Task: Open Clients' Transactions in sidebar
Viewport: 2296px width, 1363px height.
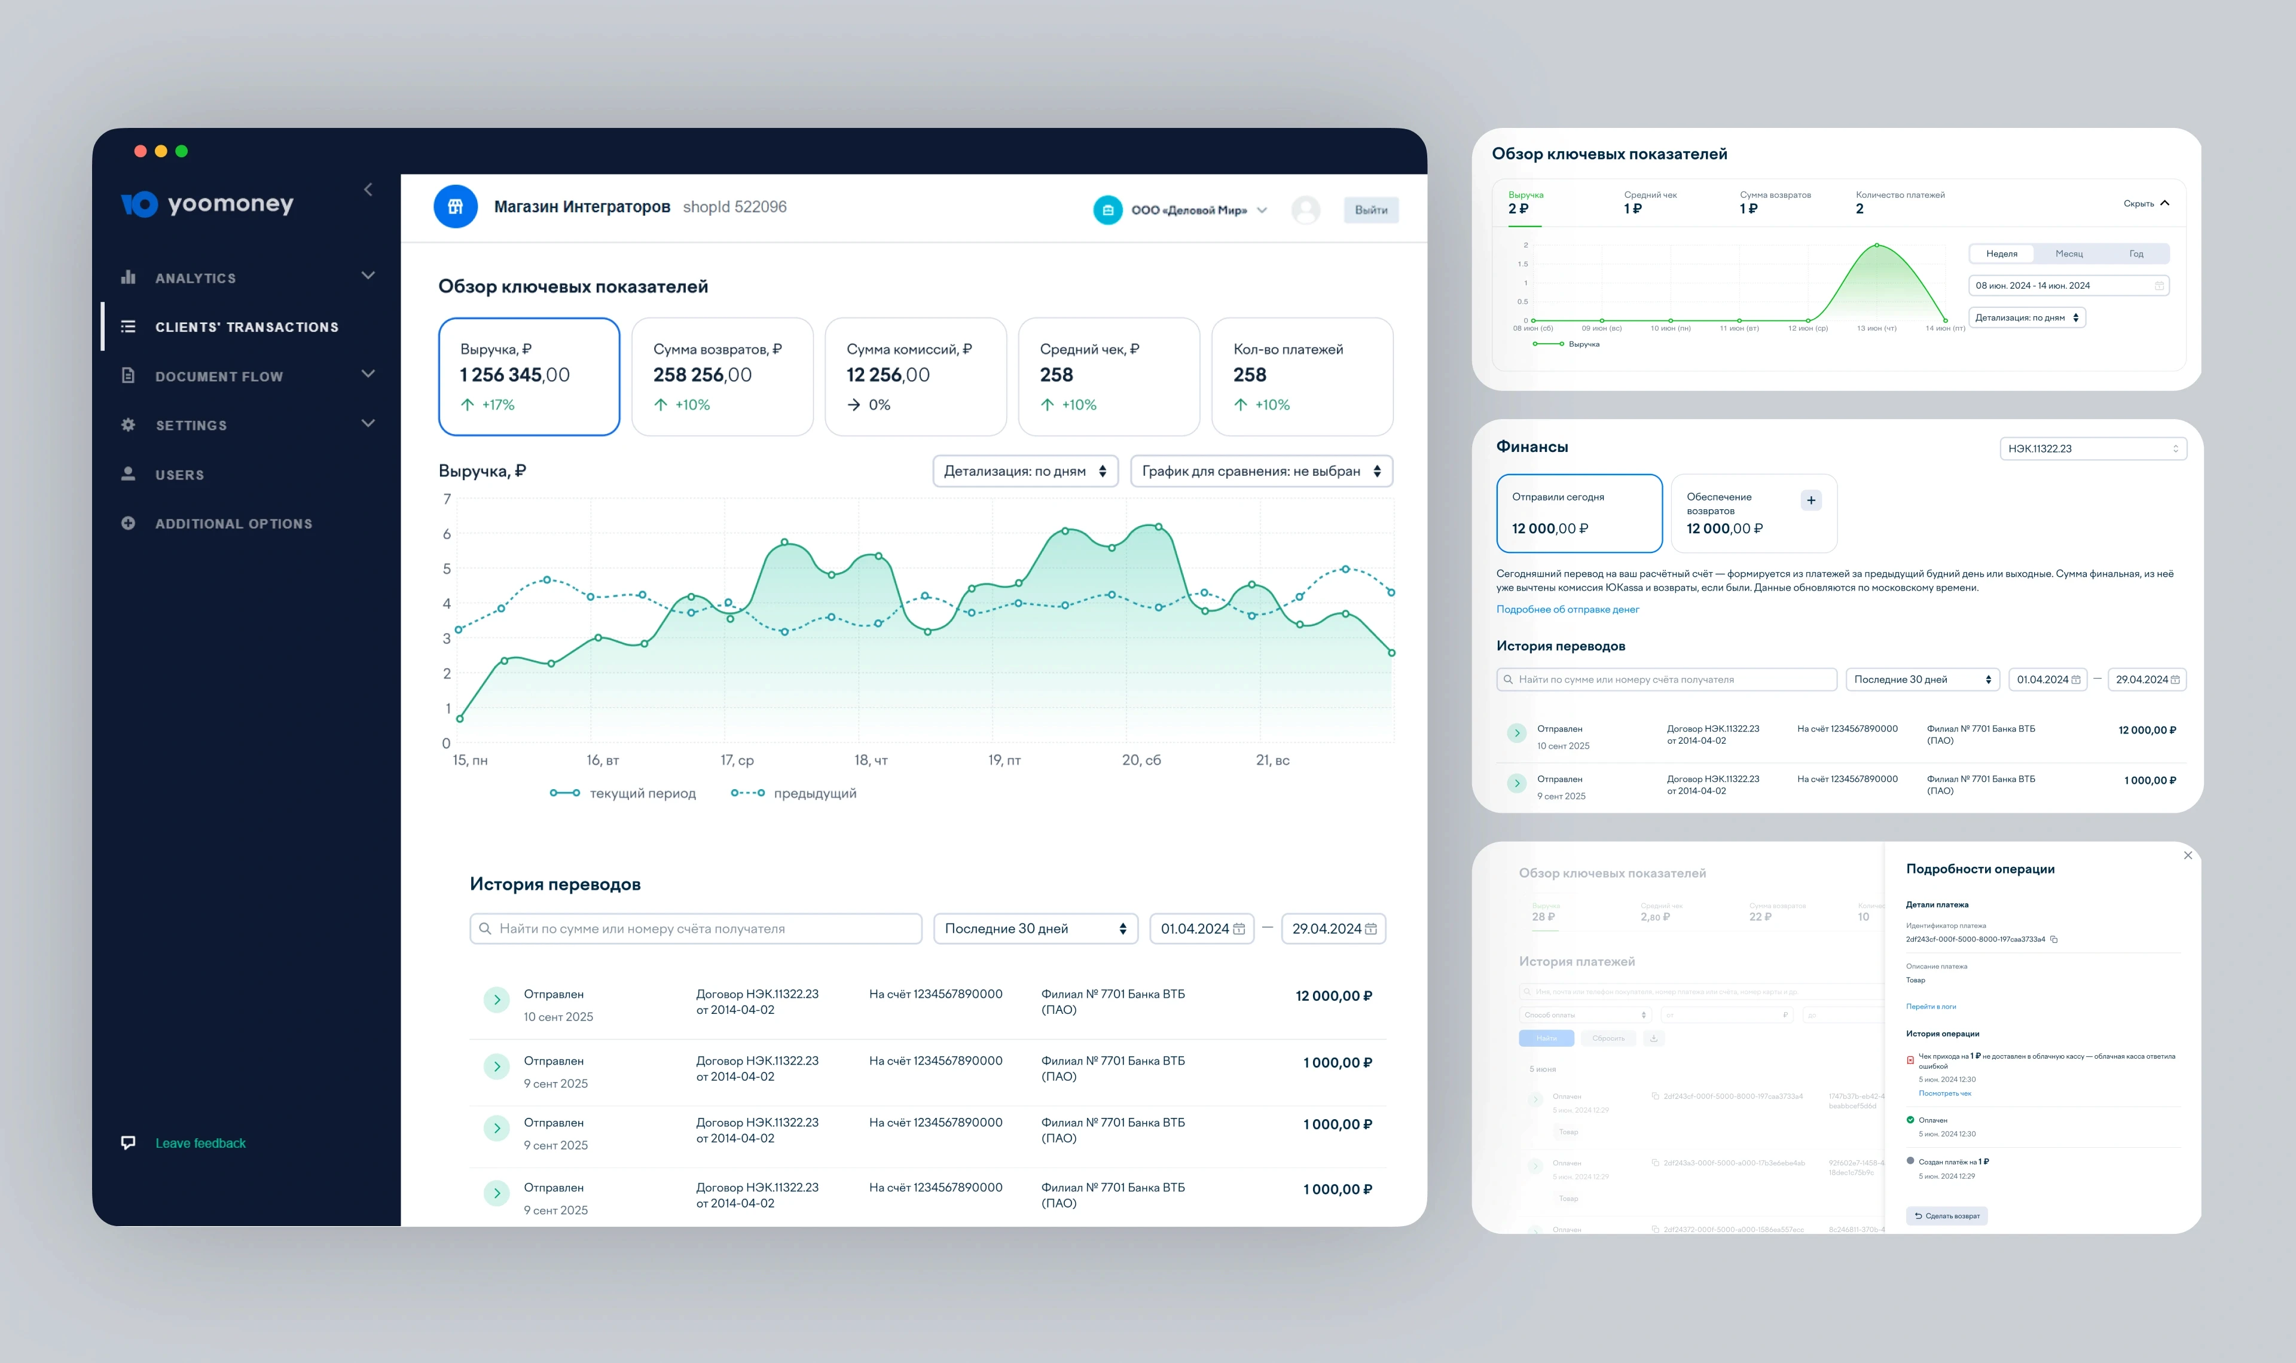Action: click(246, 327)
